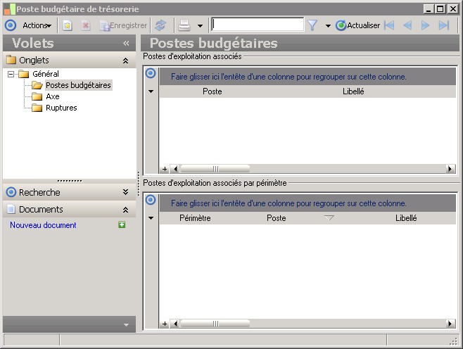Image resolution: width=463 pixels, height=349 pixels.
Task: Open the lower grid row selector arrow
Action: coord(151,218)
